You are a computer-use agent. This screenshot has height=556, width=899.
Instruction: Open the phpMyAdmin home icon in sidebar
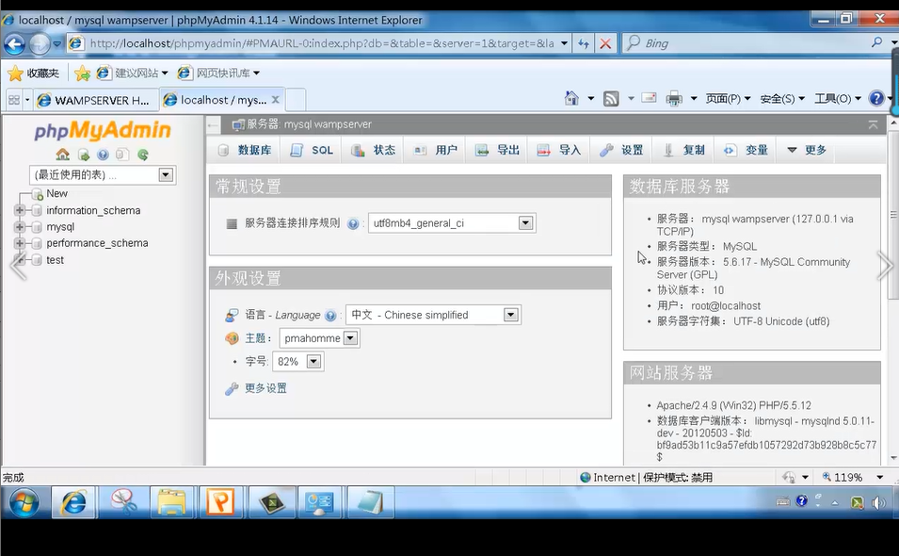pos(62,155)
